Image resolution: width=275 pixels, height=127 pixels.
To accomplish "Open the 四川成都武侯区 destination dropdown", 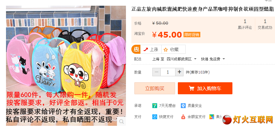I will click(x=181, y=59).
